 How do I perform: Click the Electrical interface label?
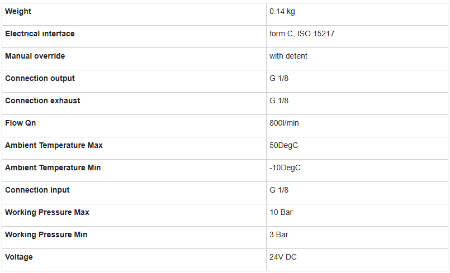(40, 33)
